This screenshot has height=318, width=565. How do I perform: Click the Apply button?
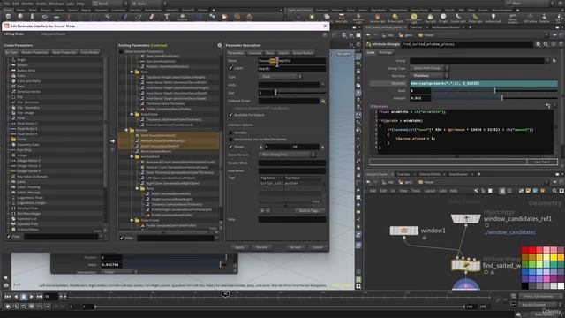pos(239,247)
